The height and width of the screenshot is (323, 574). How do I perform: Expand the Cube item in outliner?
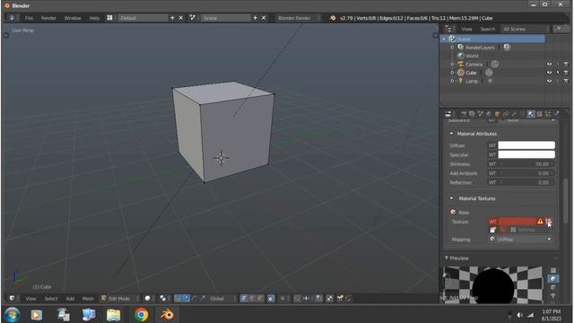click(x=452, y=73)
